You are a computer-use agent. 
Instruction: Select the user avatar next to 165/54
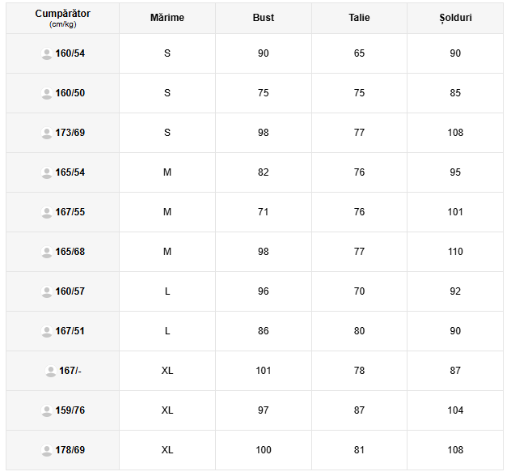[x=47, y=172]
